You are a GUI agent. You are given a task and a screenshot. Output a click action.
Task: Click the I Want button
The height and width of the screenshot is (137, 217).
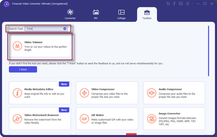coord(23,69)
